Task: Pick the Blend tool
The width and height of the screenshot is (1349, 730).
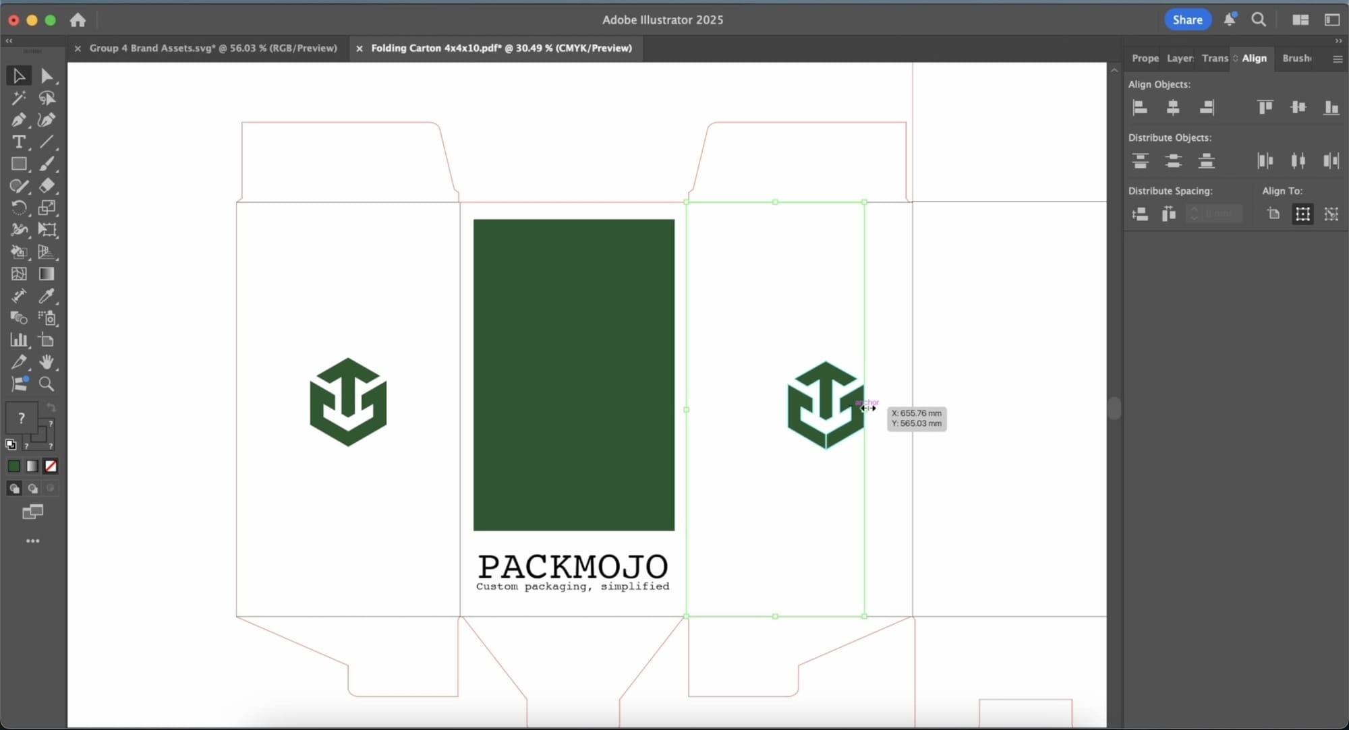Action: pyautogui.click(x=19, y=318)
